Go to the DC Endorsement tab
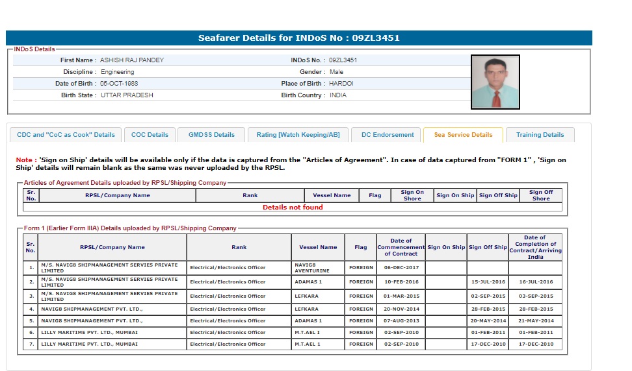The height and width of the screenshot is (371, 632). [388, 135]
